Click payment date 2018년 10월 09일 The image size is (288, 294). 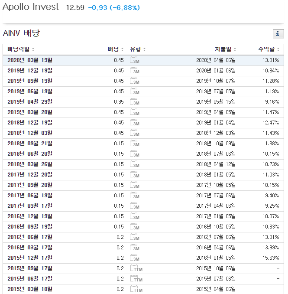click(216, 144)
